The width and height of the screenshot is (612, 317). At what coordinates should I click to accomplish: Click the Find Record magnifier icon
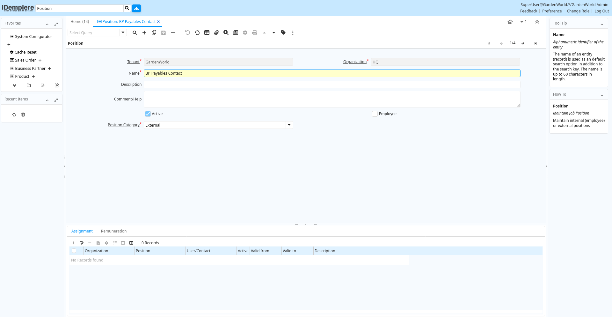click(135, 33)
